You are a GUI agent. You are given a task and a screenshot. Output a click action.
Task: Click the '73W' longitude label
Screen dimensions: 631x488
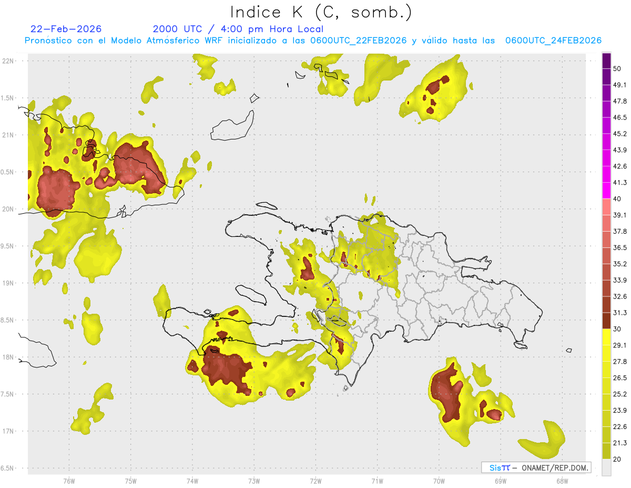pyautogui.click(x=254, y=481)
